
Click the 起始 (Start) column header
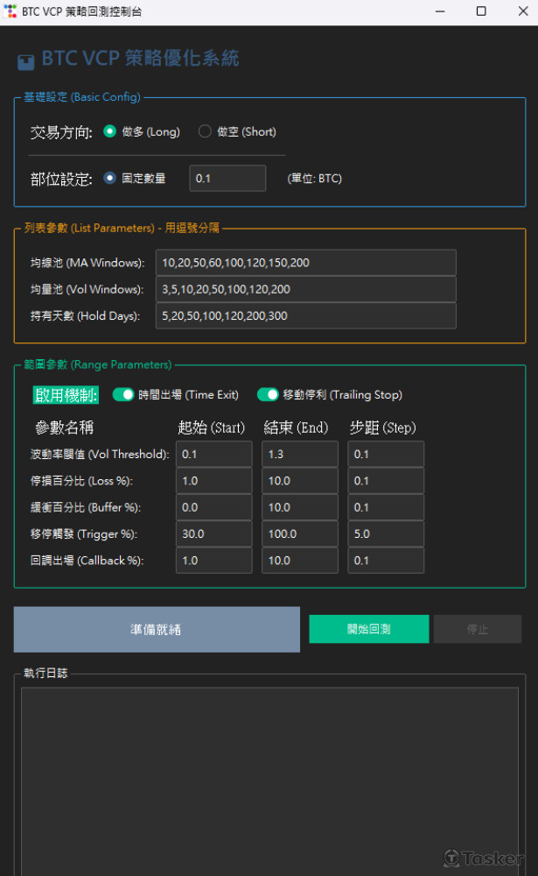tap(212, 427)
